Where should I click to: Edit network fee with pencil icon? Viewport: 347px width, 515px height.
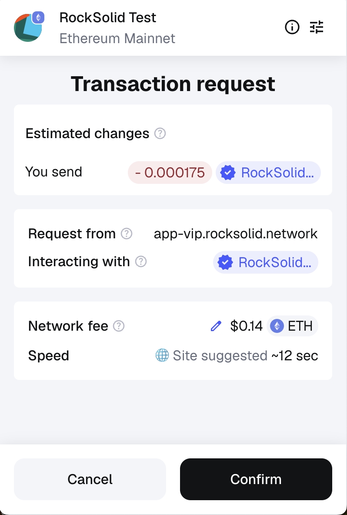pyautogui.click(x=216, y=326)
